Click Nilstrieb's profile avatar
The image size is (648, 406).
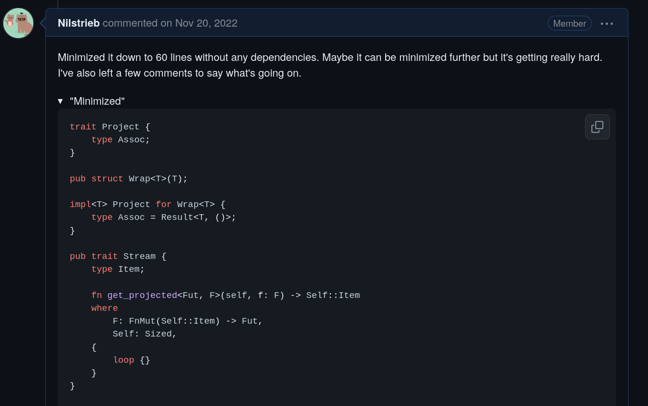click(18, 23)
